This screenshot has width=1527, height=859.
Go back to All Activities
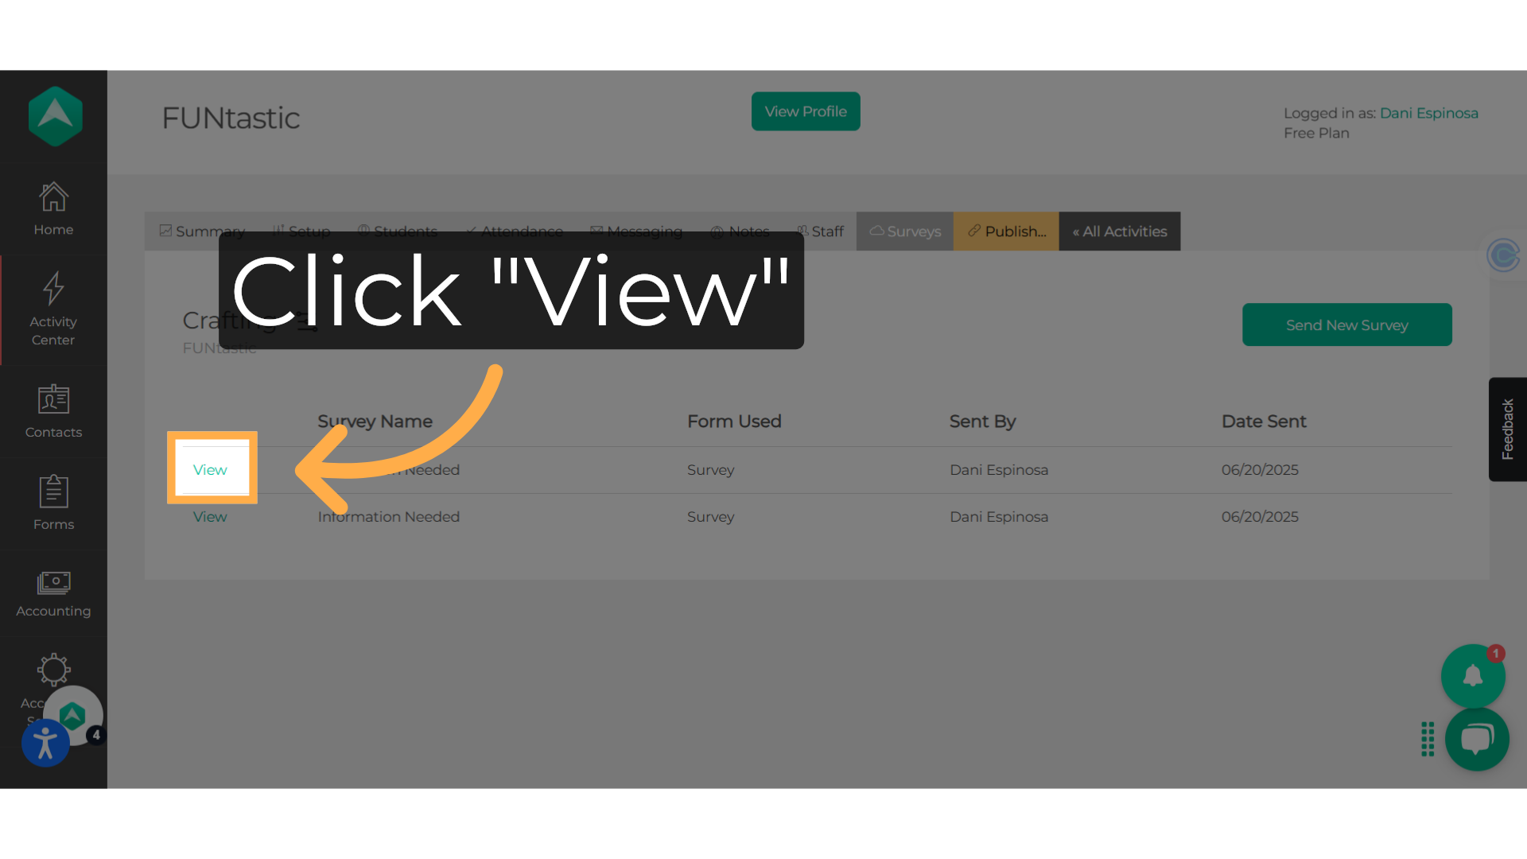pyautogui.click(x=1120, y=231)
